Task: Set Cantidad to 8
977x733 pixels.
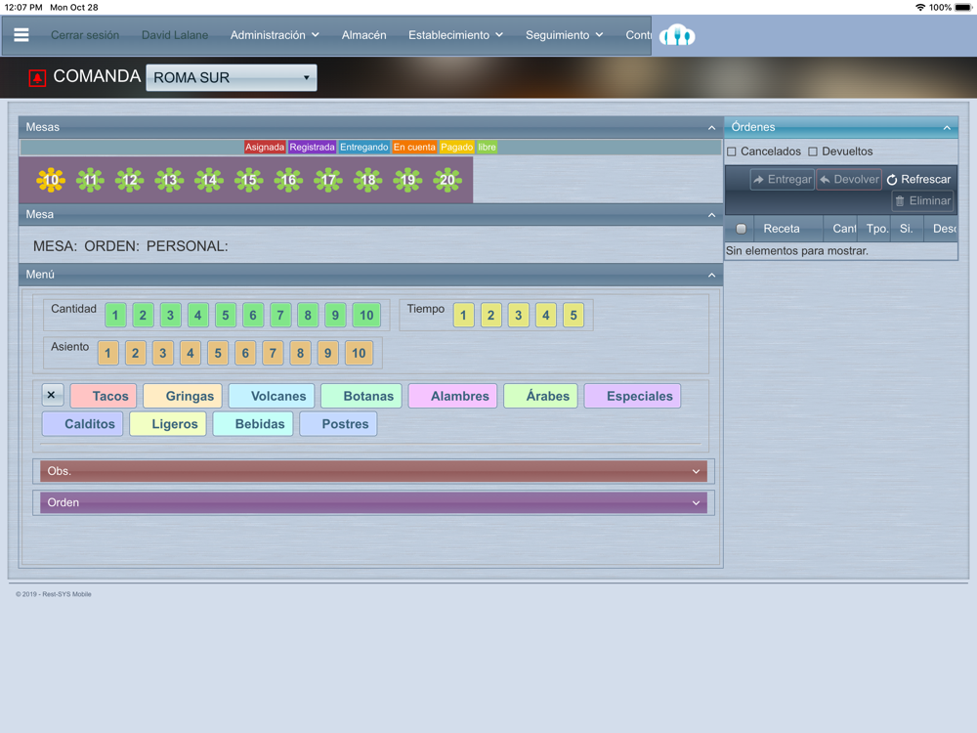Action: click(x=308, y=316)
